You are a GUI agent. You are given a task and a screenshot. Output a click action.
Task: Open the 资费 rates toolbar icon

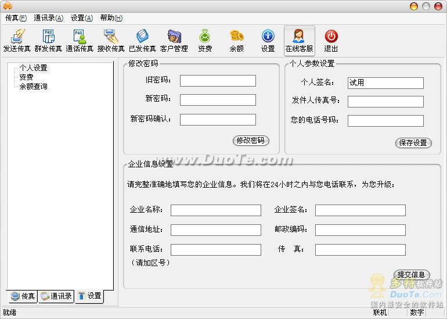tap(205, 41)
